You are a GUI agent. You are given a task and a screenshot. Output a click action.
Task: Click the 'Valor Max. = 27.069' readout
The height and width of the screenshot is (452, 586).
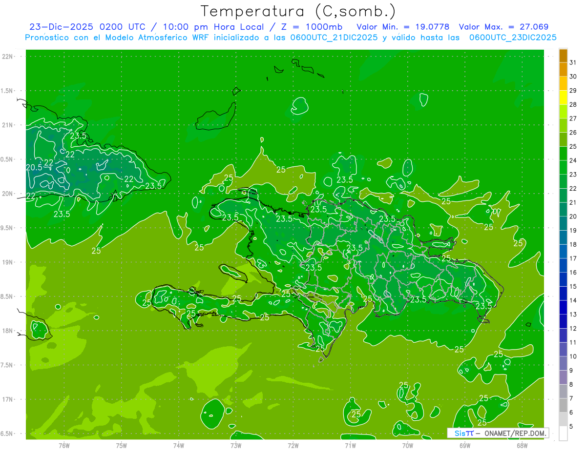coord(503,27)
